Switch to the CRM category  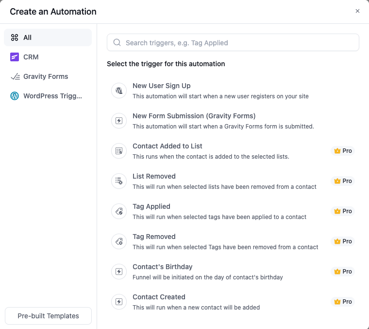(48, 57)
